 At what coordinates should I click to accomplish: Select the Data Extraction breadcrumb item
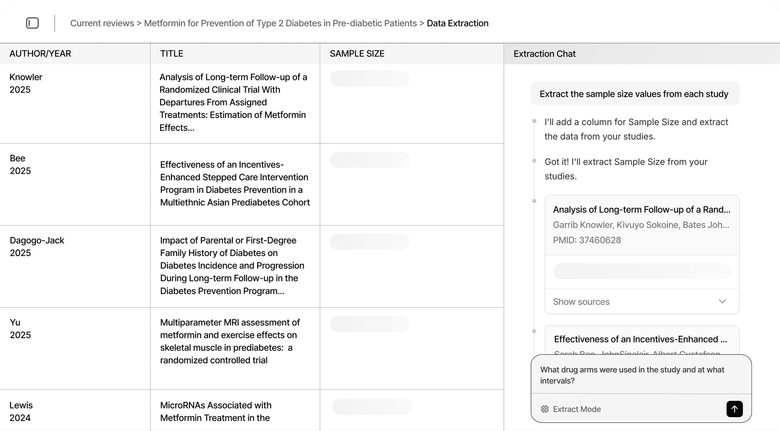point(457,23)
